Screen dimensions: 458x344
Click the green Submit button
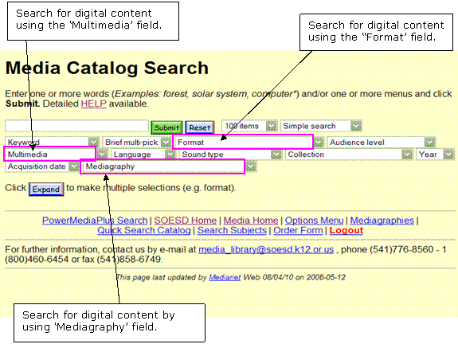tap(166, 127)
